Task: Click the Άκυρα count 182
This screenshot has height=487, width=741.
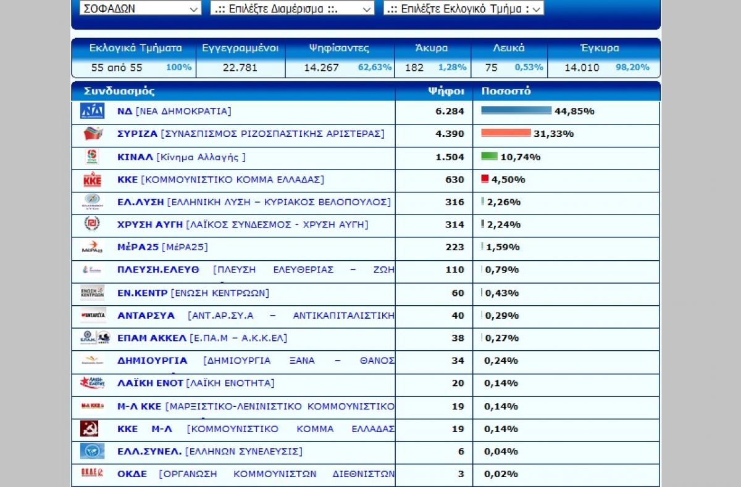Action: click(x=414, y=68)
